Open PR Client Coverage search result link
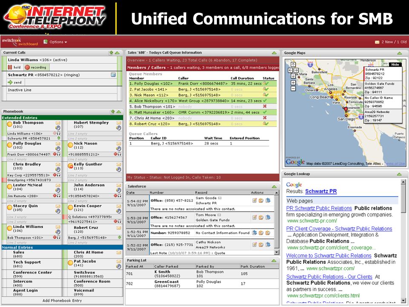The width and height of the screenshot is (409, 307). pyautogui.click(x=339, y=229)
